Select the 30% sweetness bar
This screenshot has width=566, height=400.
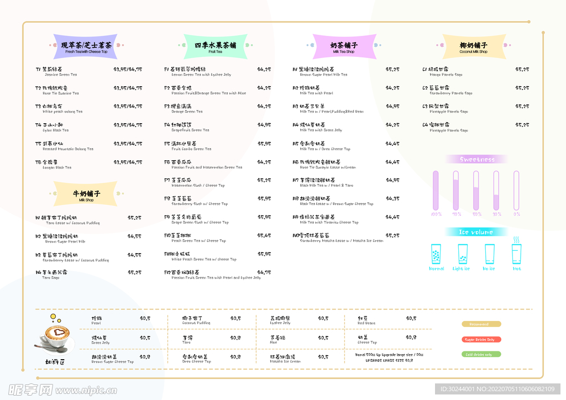click(x=496, y=191)
